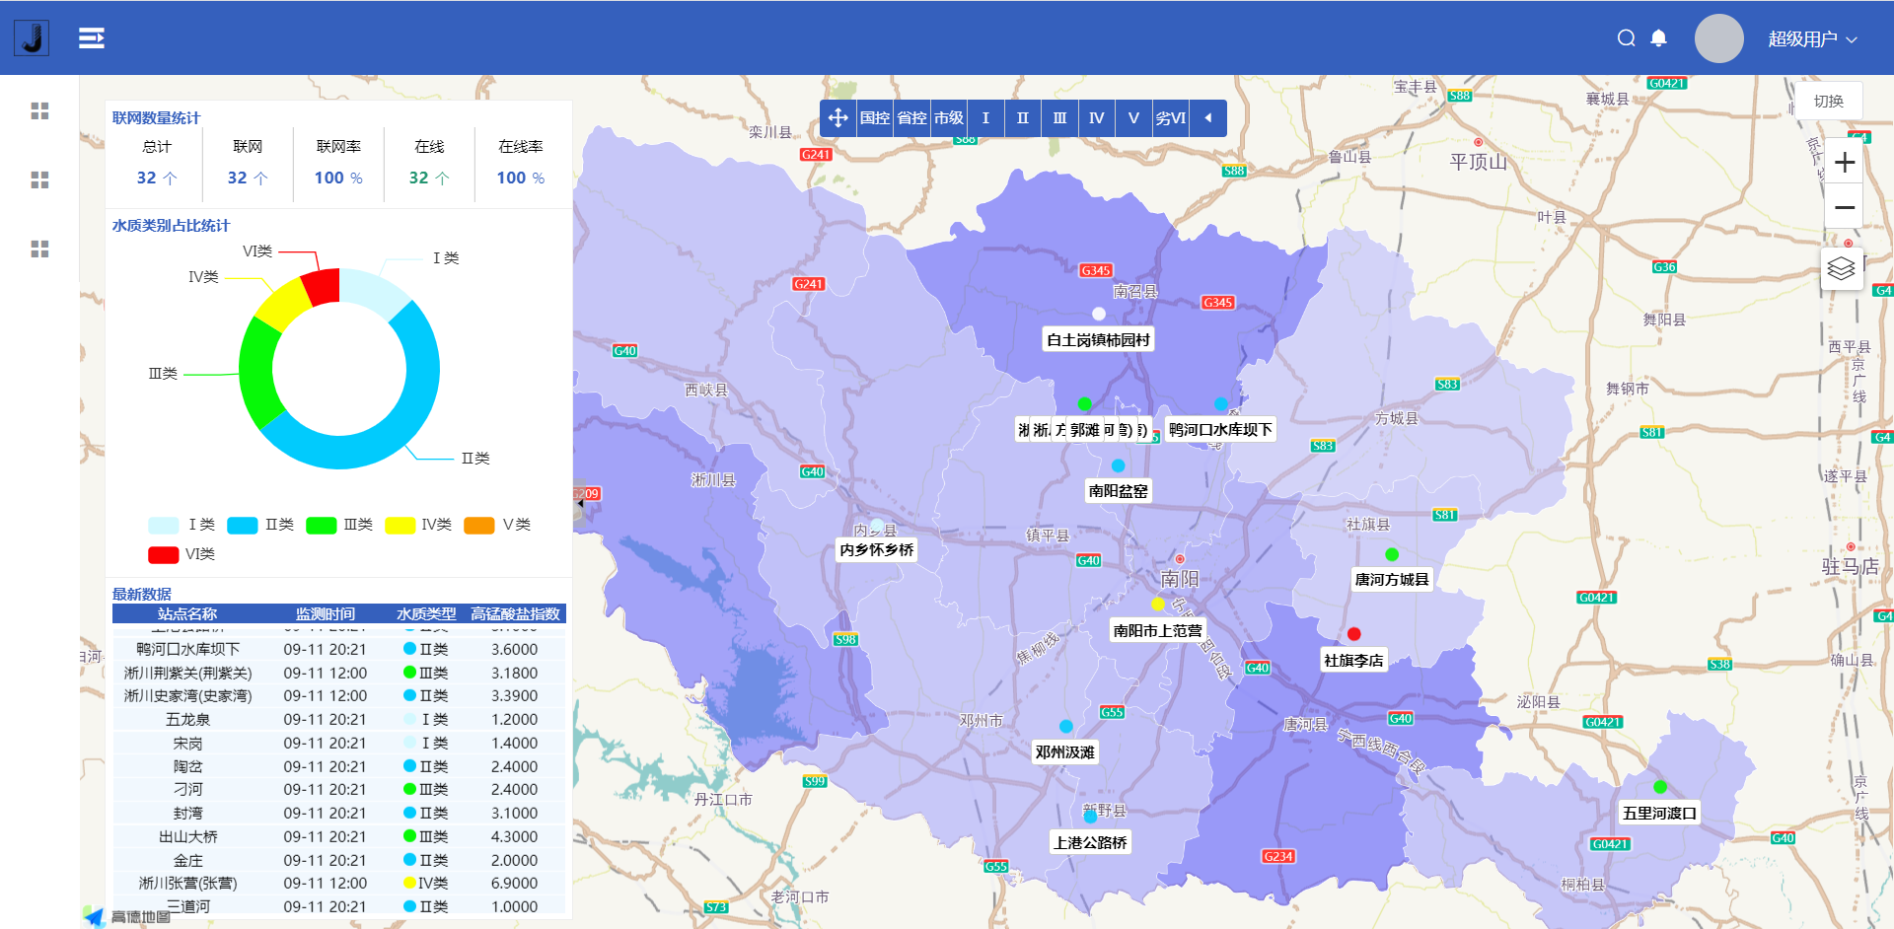
Task: Click the zoom out minus icon on the map
Action: tap(1844, 208)
